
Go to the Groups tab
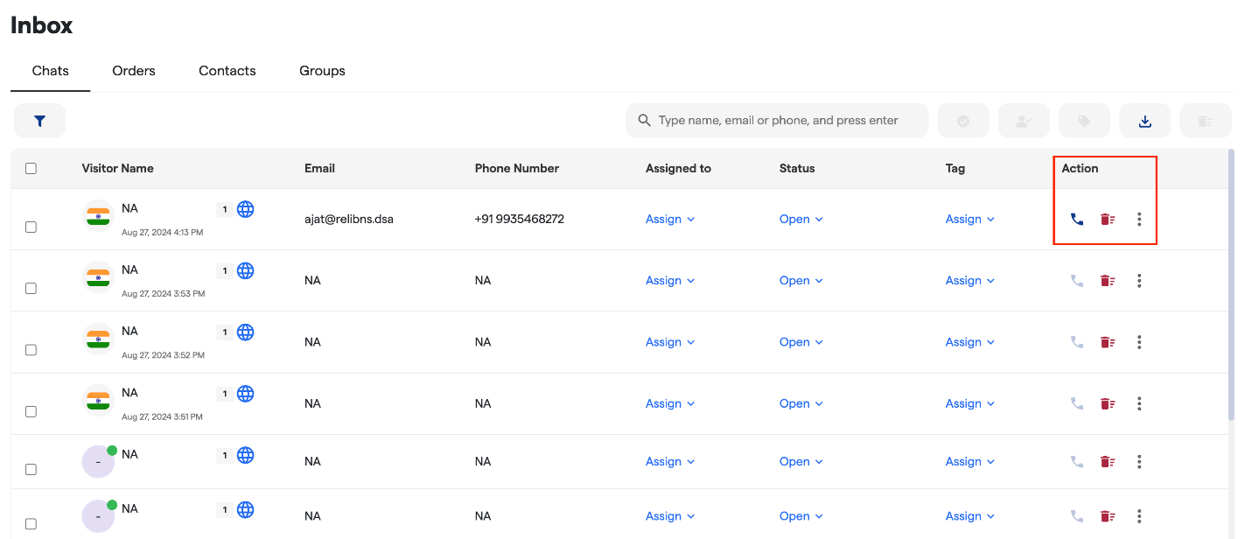[322, 71]
